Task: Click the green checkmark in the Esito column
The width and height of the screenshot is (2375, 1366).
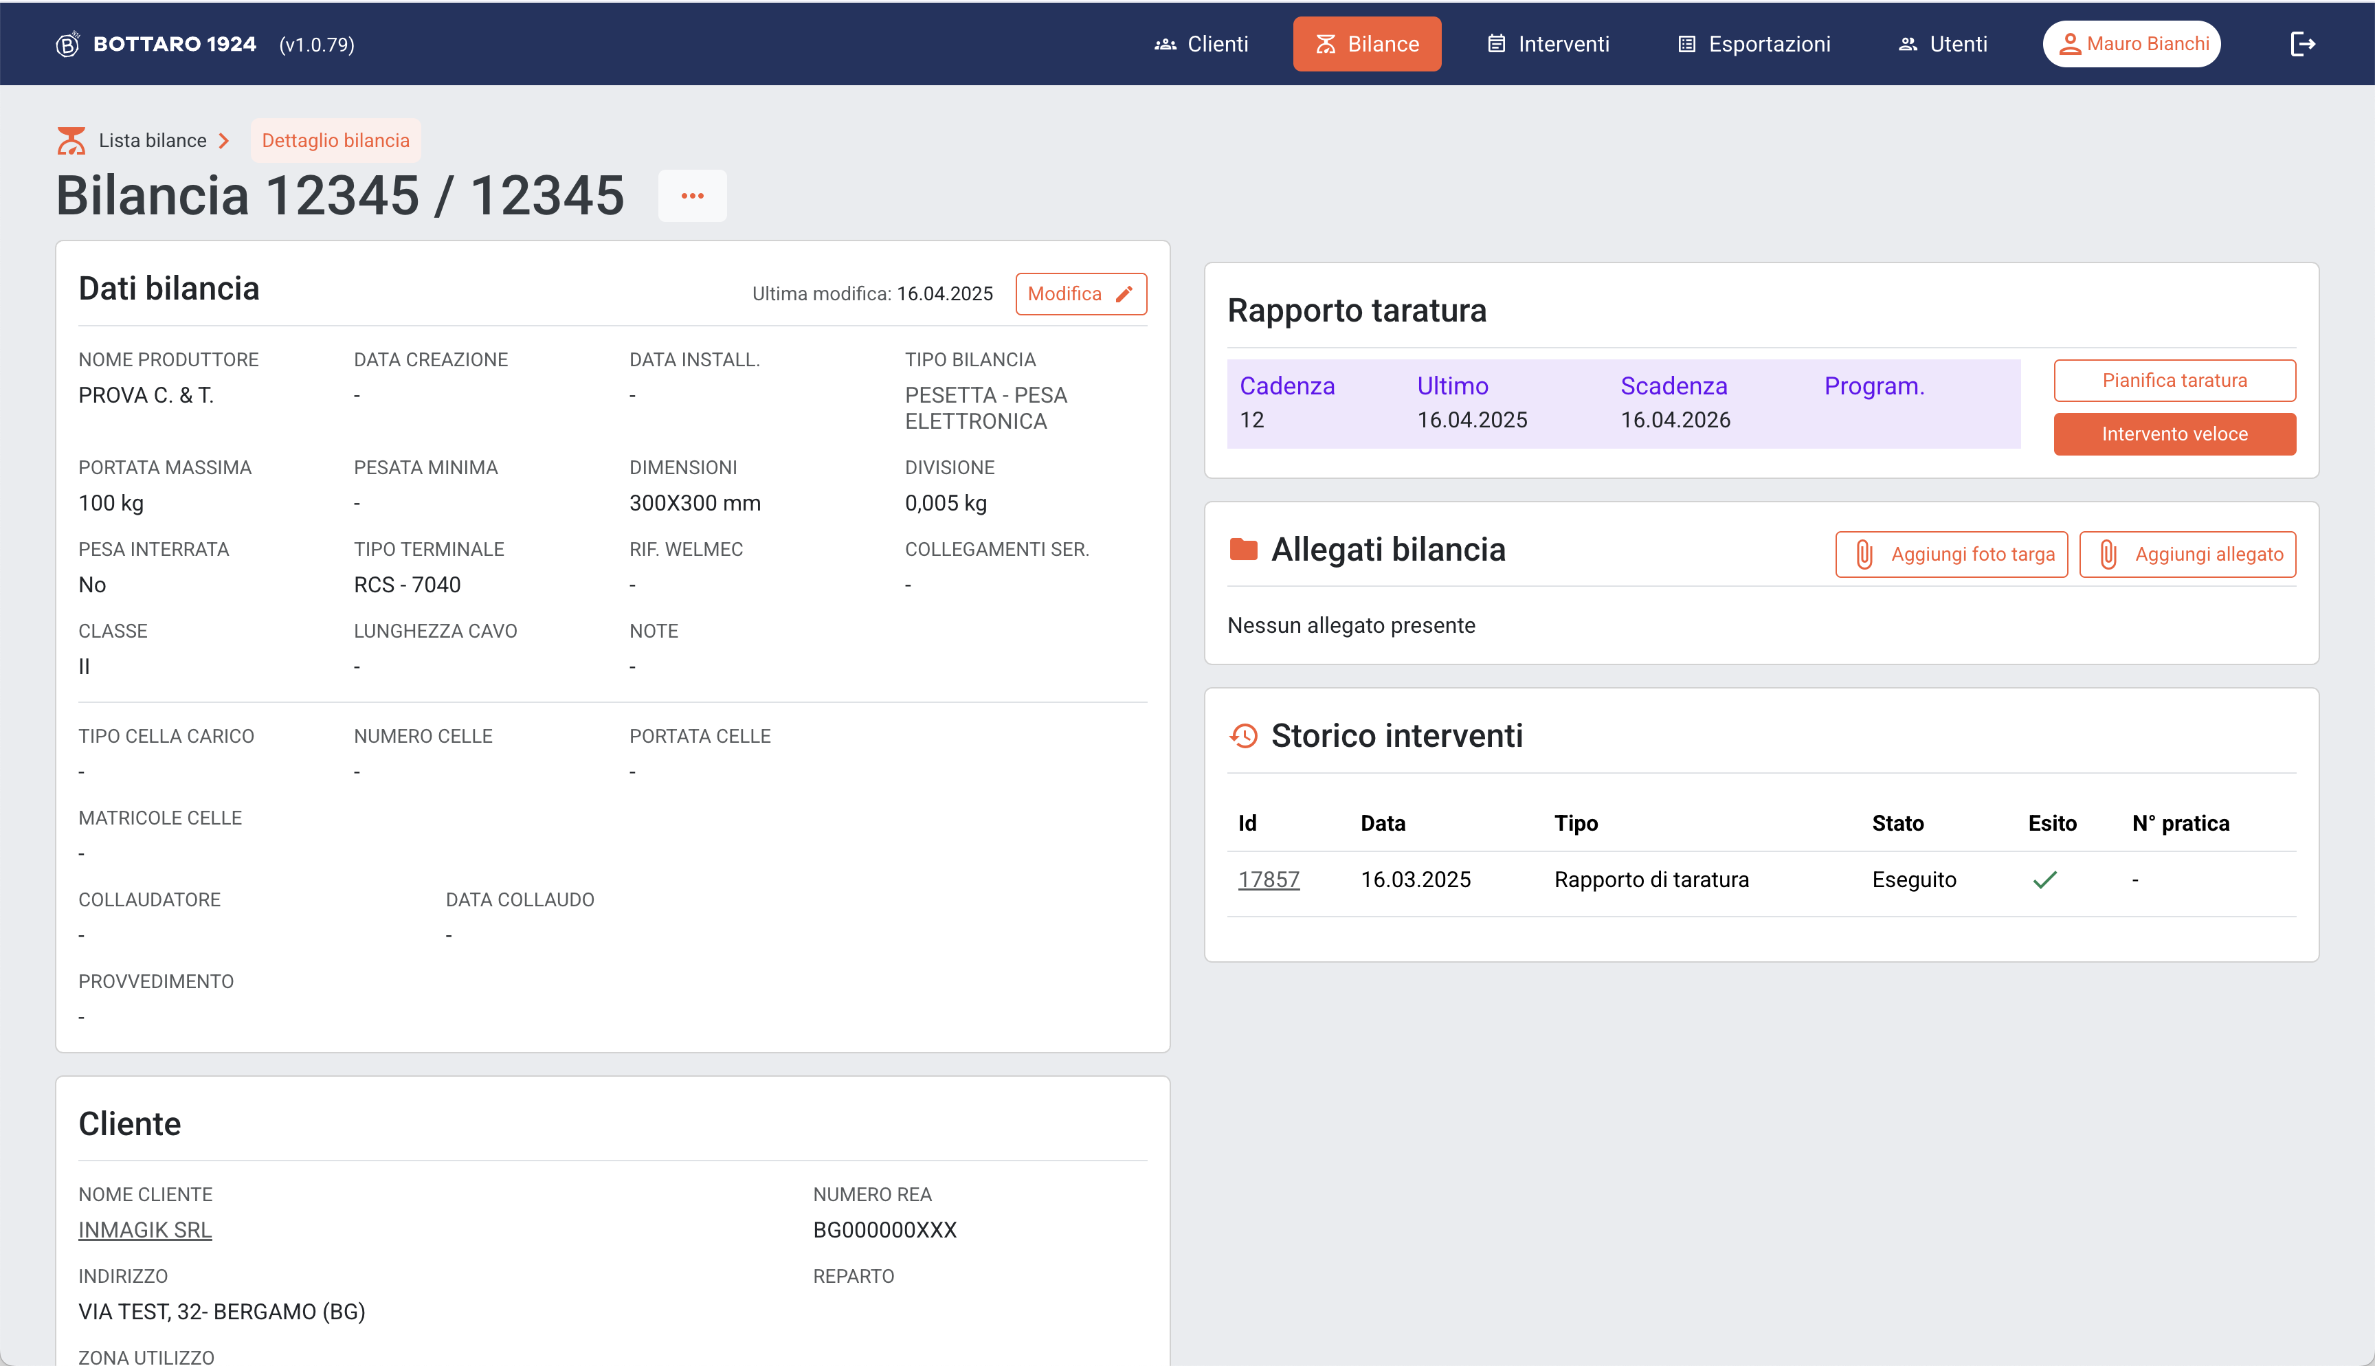Action: (x=2045, y=880)
